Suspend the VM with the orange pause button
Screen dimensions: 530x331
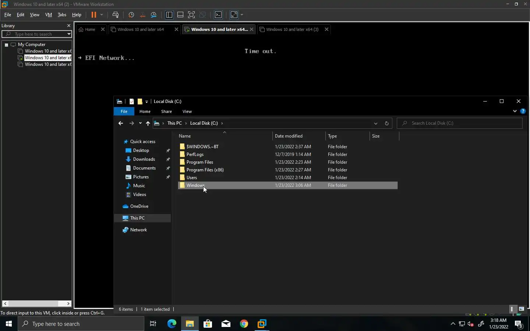(x=94, y=15)
